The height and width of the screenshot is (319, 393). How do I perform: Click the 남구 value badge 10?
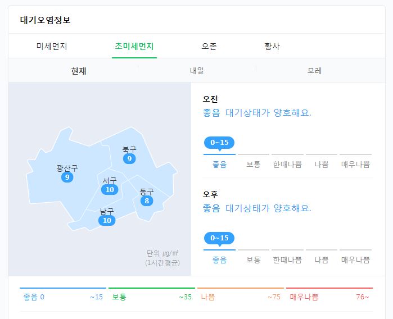pos(107,221)
